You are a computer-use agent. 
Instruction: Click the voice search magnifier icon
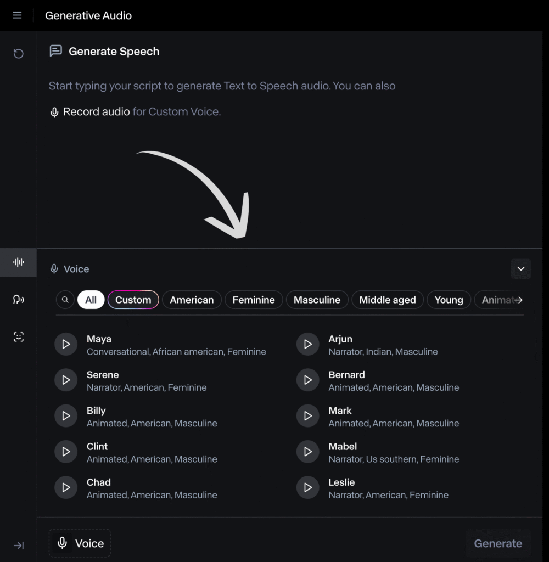(x=65, y=300)
